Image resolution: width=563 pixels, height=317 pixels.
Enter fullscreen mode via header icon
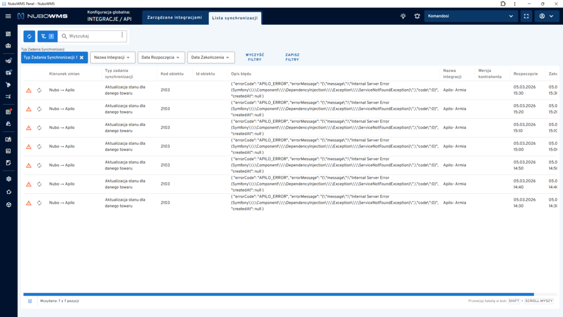(526, 17)
